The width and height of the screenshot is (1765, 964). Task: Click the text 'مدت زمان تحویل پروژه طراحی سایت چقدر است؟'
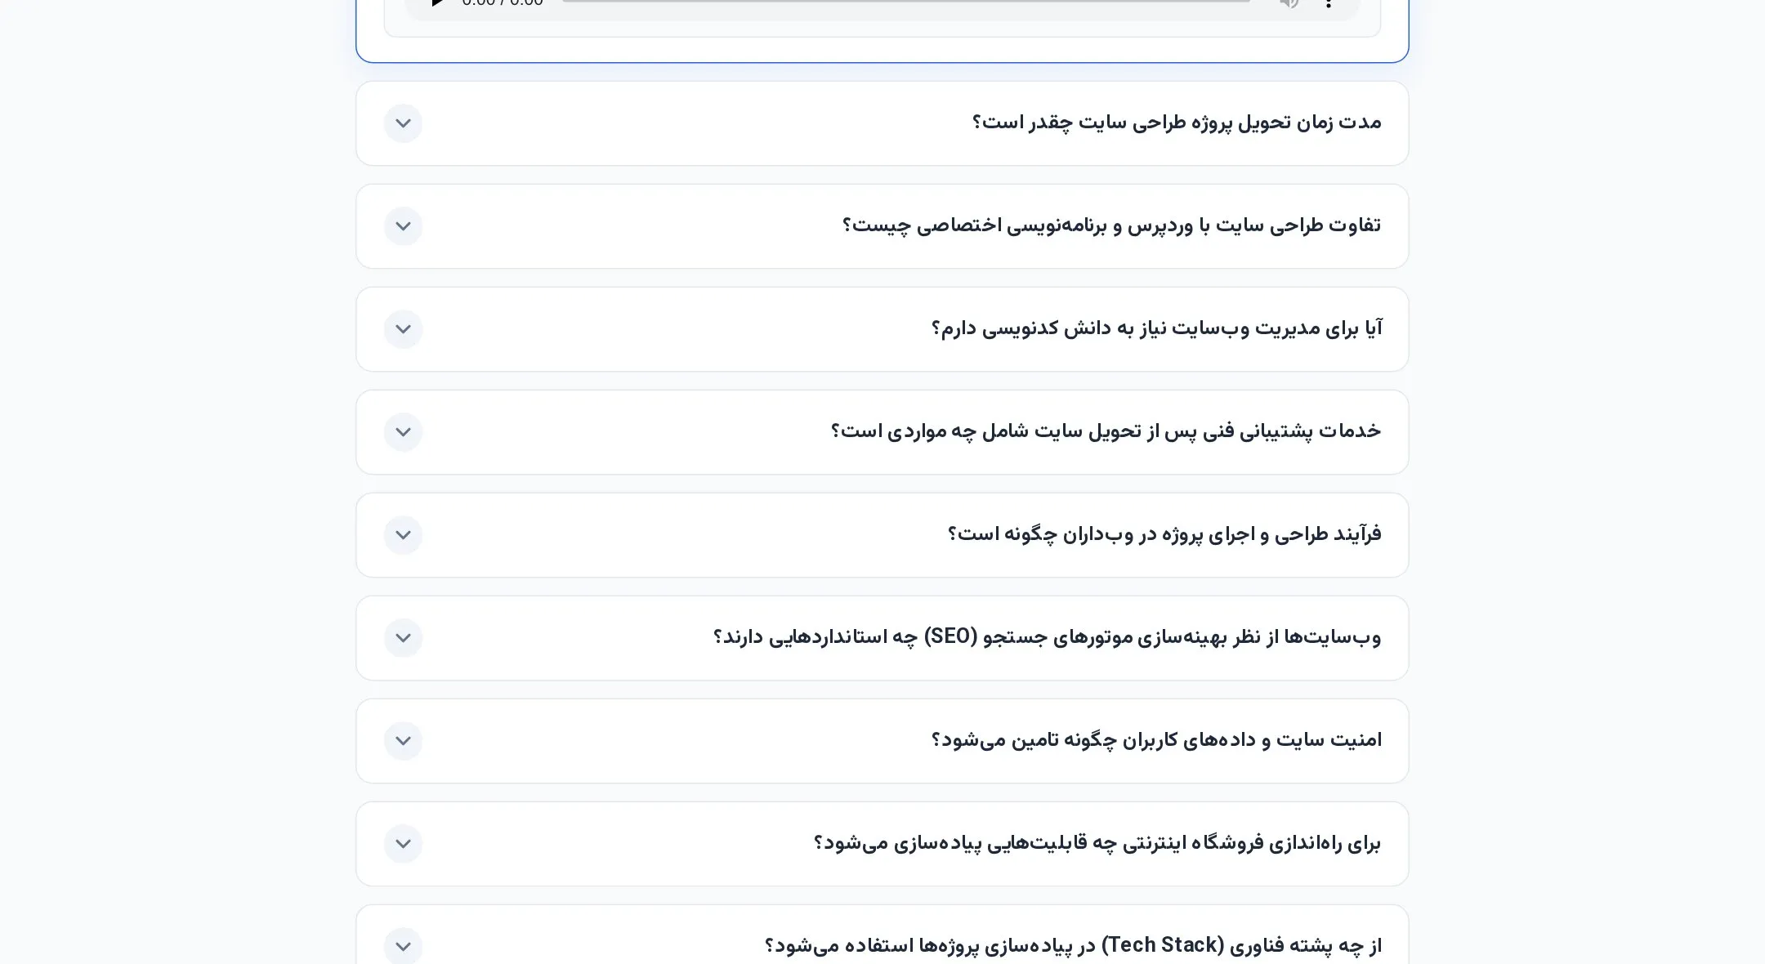1177,123
